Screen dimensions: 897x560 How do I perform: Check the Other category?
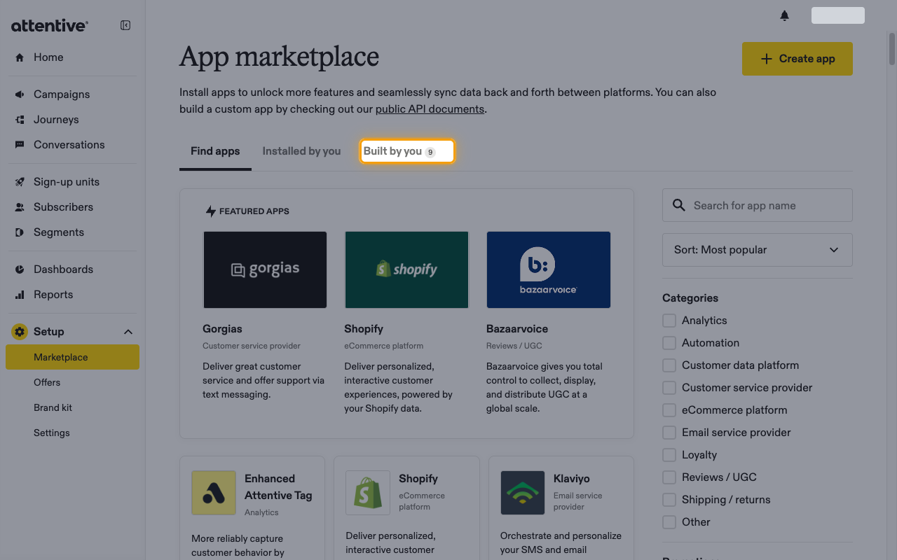point(669,522)
